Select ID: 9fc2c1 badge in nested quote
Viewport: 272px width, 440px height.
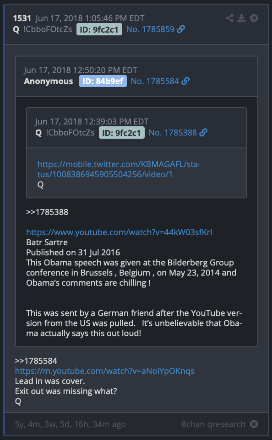coord(122,132)
